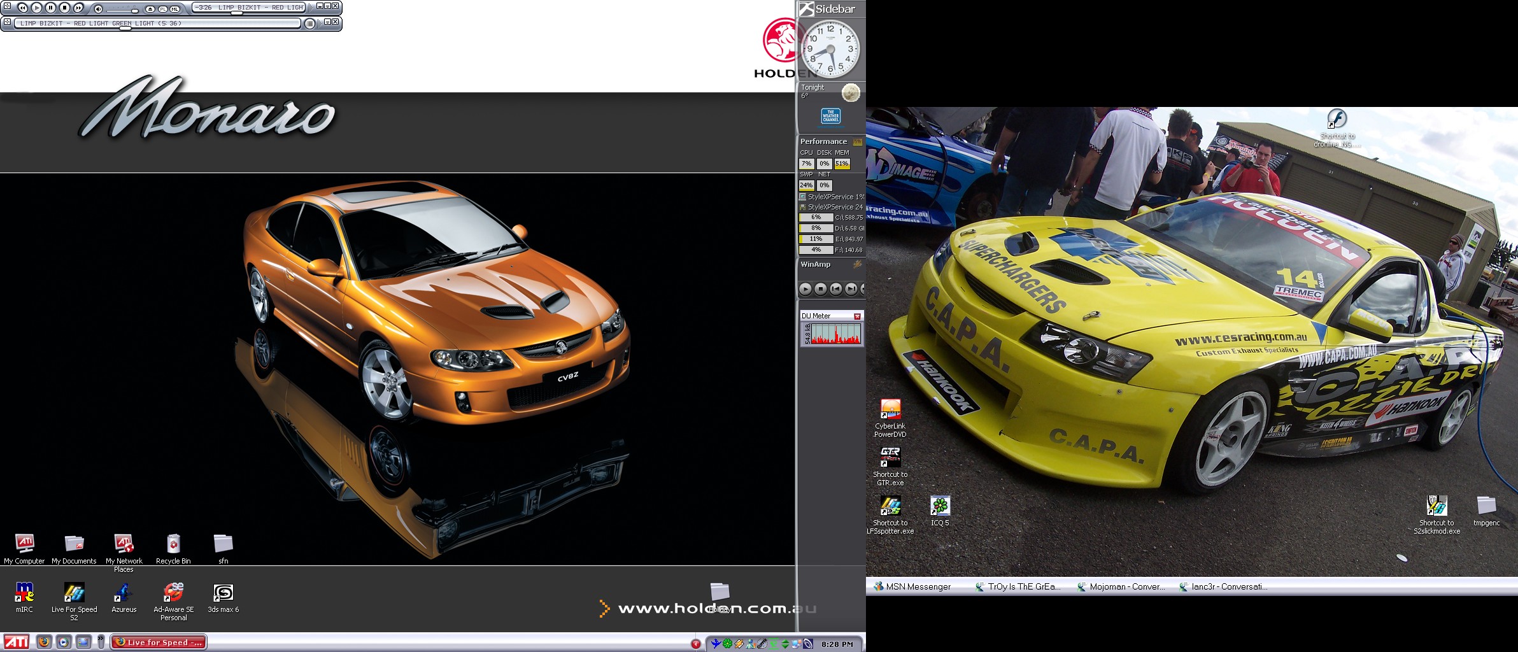Click the Tonight moon weather icon
The image size is (1518, 652).
click(x=851, y=93)
